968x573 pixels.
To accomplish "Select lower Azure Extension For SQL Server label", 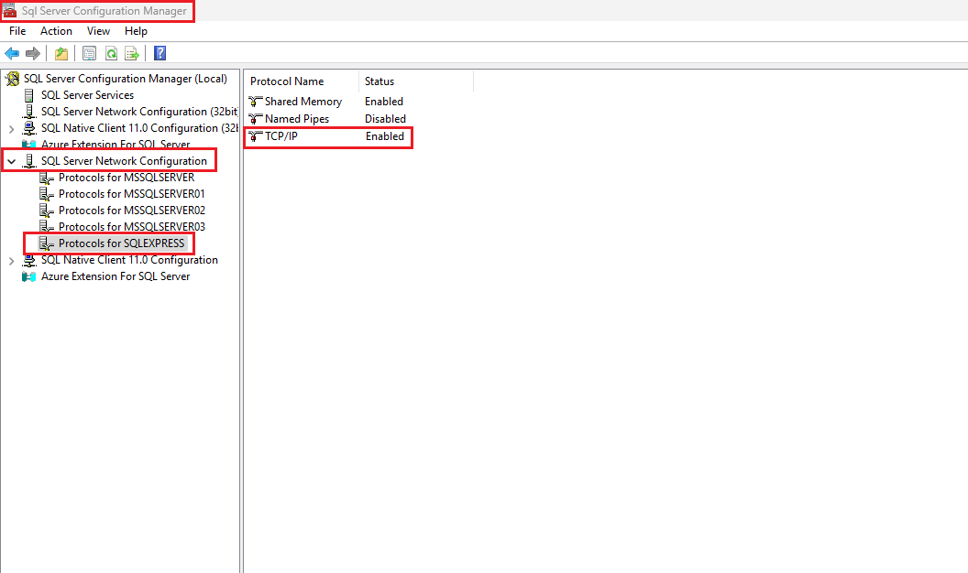I will click(115, 276).
